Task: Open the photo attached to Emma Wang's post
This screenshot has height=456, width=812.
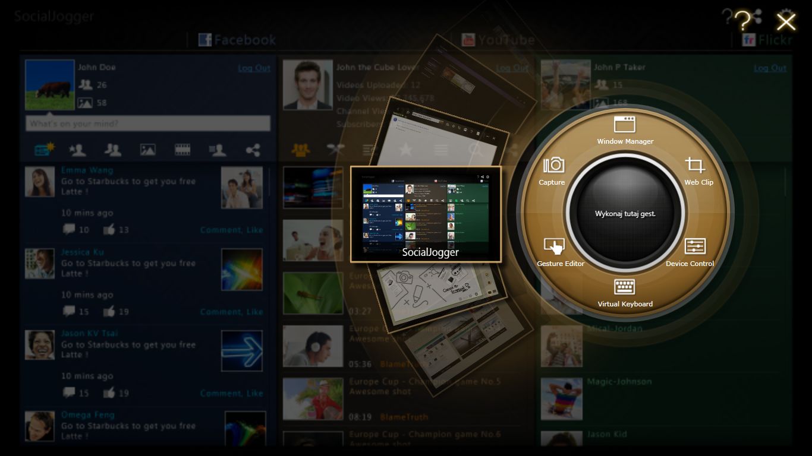Action: (242, 188)
